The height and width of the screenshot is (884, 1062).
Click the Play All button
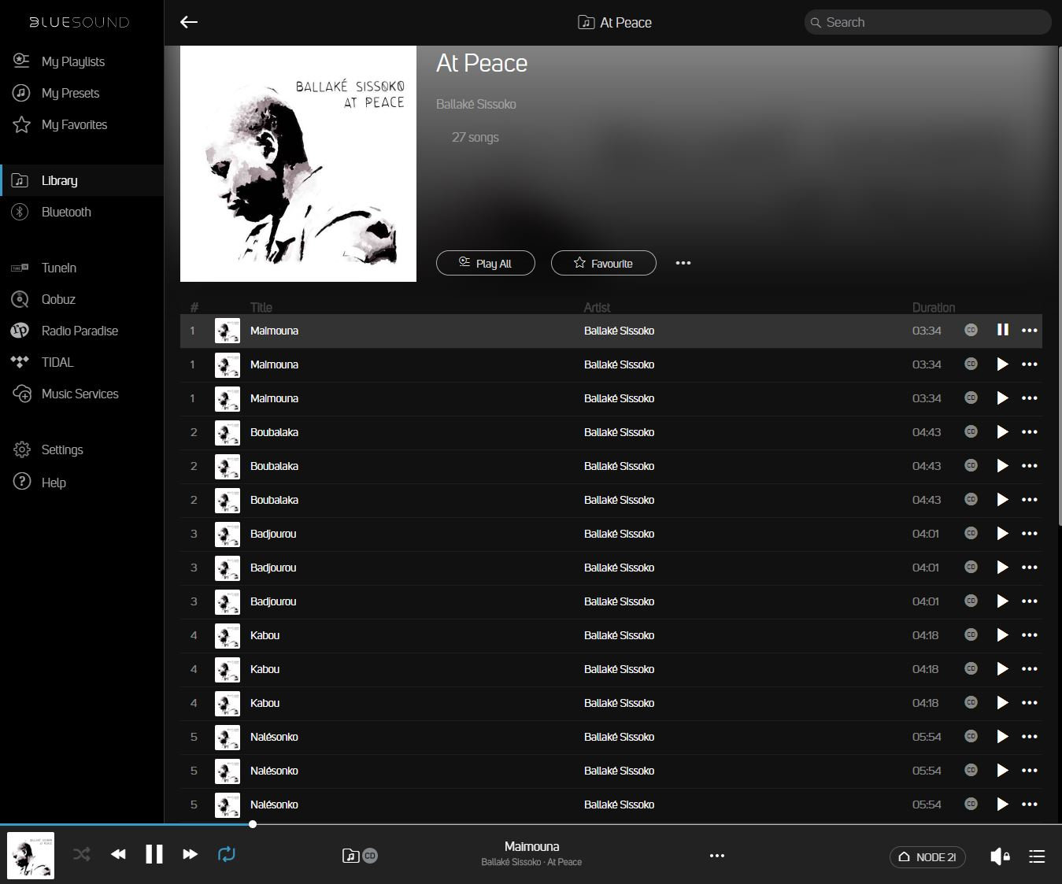486,263
